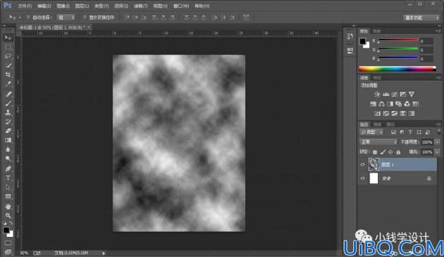The height and width of the screenshot is (257, 444).
Task: Open the 编辑(E) menu
Action: [44, 6]
